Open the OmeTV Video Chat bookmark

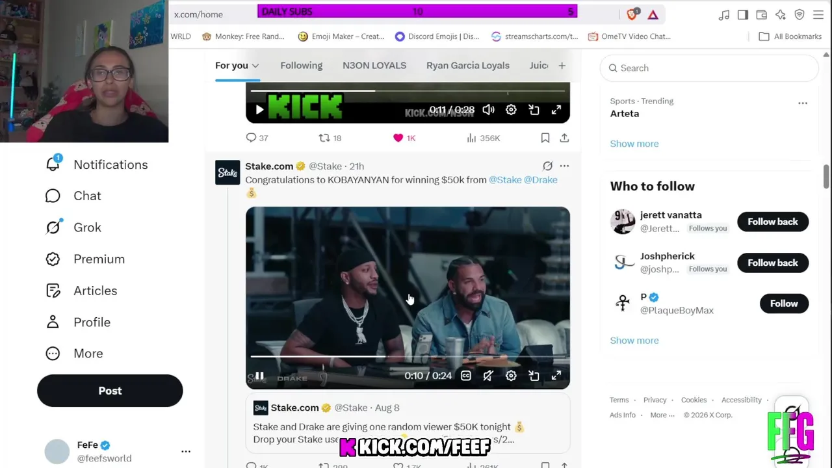[629, 36]
